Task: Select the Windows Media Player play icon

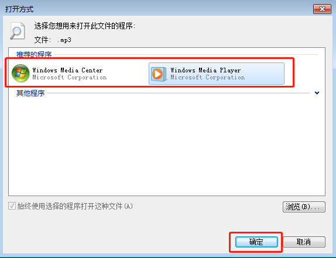Action: [159, 74]
